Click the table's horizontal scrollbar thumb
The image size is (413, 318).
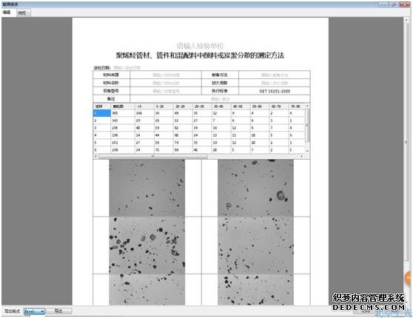coord(153,156)
